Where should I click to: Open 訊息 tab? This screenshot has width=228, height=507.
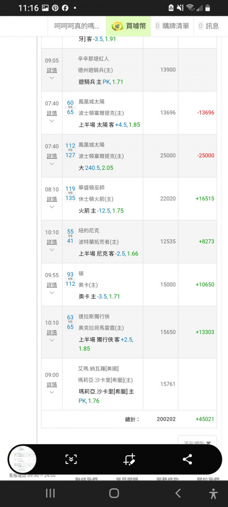(209, 26)
